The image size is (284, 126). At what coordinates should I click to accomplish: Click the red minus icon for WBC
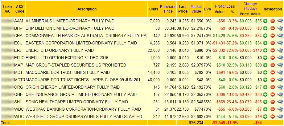273,109
